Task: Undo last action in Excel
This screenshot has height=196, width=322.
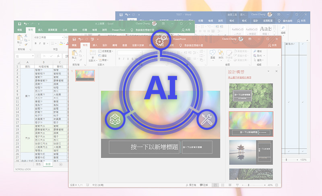Action: pos(25,24)
